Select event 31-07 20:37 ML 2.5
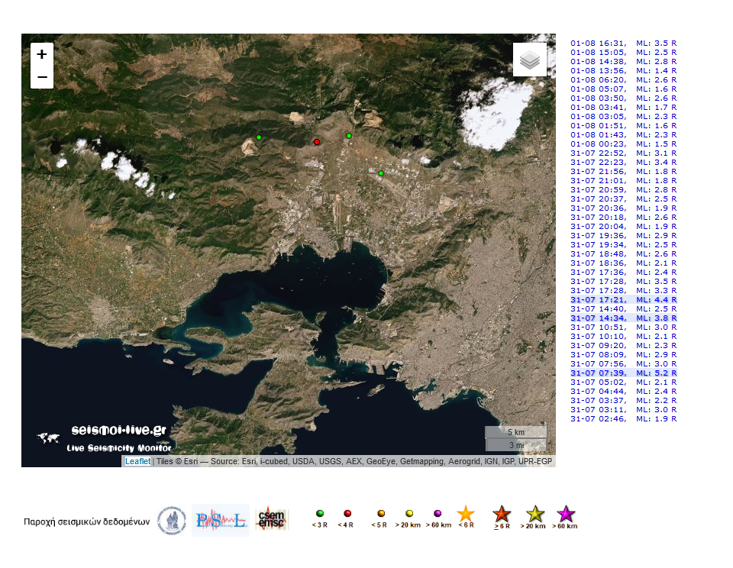The image size is (733, 568). 624,198
